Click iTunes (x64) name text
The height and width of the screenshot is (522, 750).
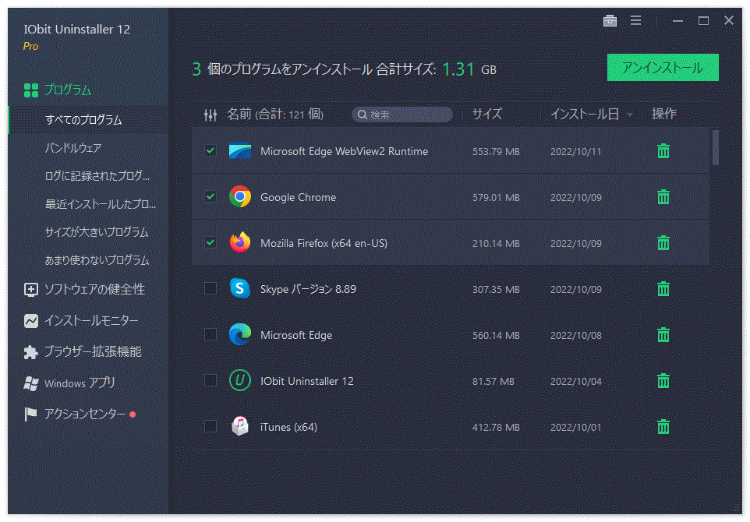pyautogui.click(x=288, y=427)
